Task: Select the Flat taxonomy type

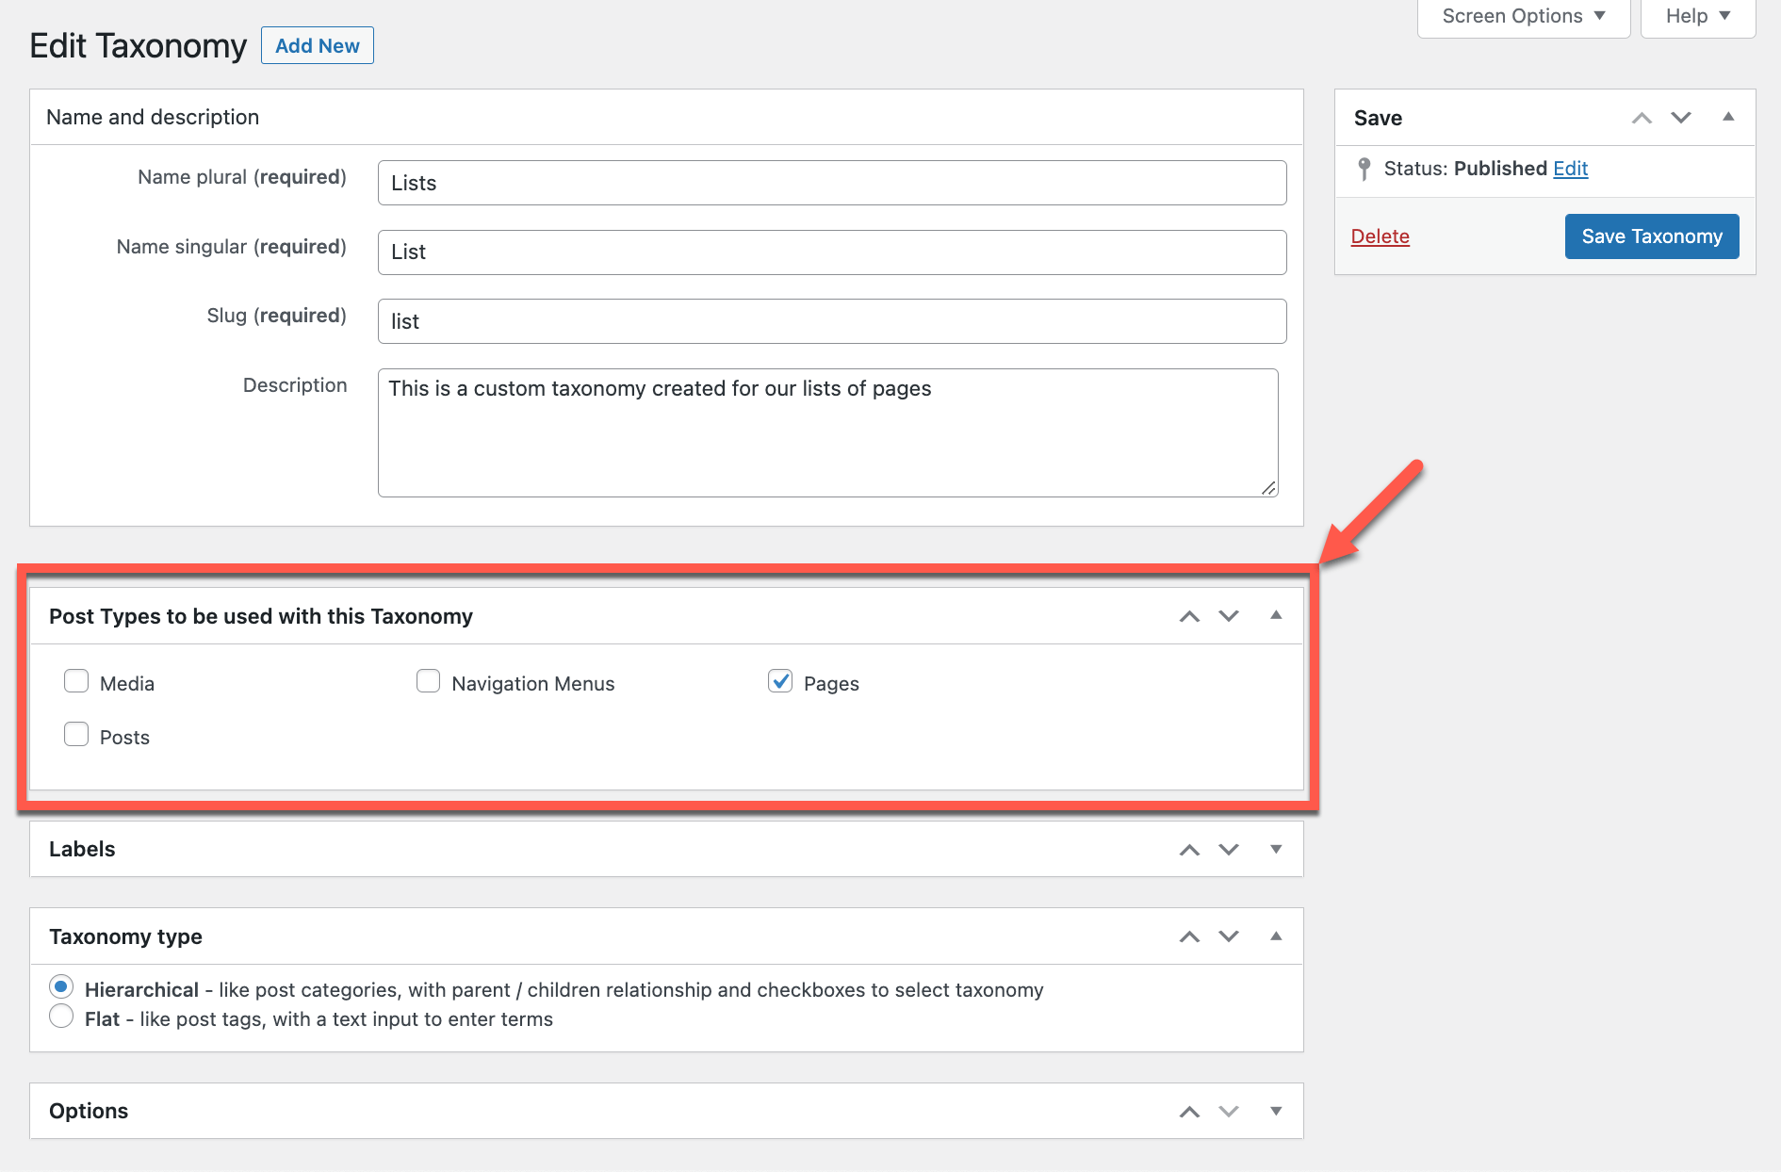Action: [61, 1017]
